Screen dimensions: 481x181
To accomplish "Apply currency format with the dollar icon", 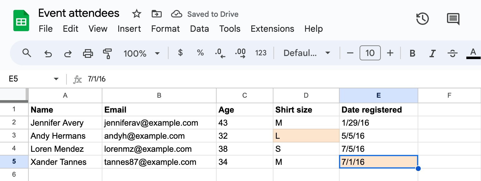I will pyautogui.click(x=180, y=53).
